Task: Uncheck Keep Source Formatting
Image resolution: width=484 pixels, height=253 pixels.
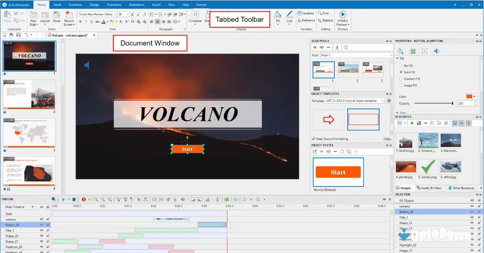Action: click(313, 139)
